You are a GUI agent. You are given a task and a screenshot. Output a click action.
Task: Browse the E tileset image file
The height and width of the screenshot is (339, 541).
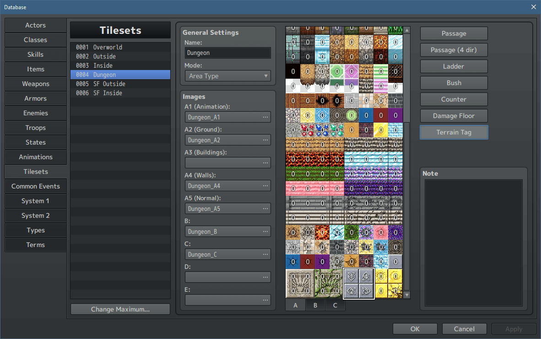[x=265, y=300]
